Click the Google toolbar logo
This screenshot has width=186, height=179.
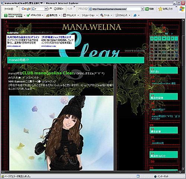(26, 9)
